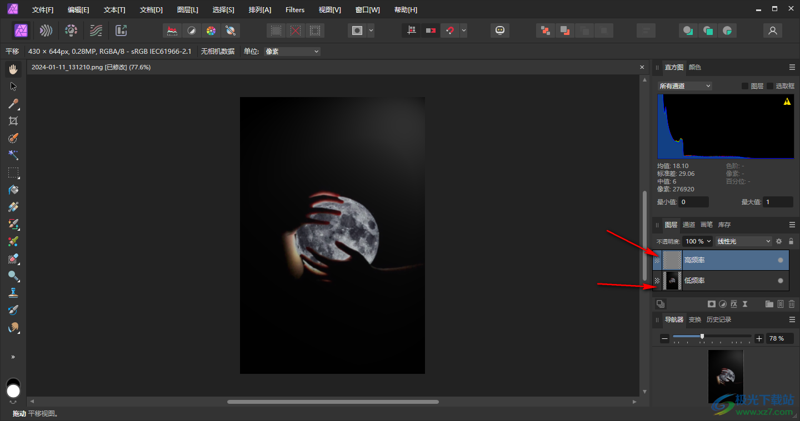Select the Rectangular Marquee tool
The height and width of the screenshot is (421, 800).
13,173
